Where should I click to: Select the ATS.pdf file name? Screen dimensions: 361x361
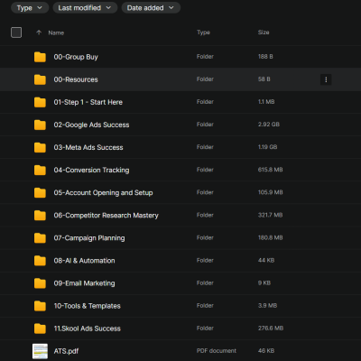(66, 351)
